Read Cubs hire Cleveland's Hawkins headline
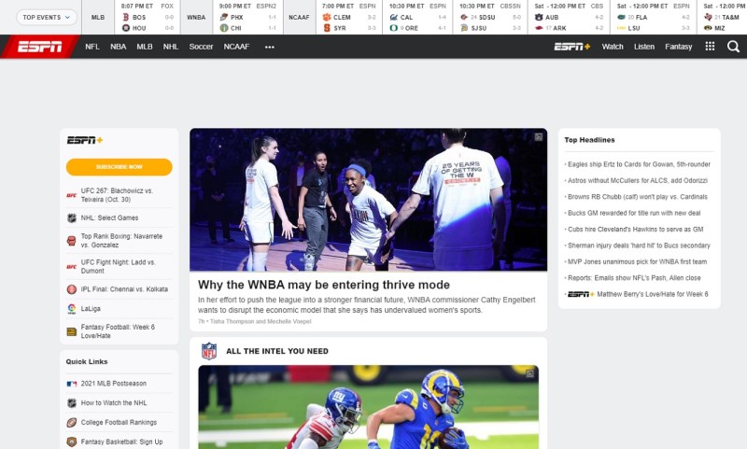 [x=636, y=229]
